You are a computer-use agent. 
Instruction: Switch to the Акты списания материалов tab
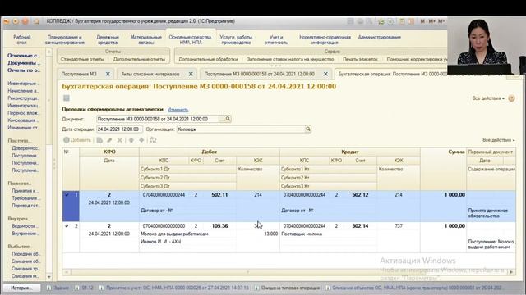point(150,74)
